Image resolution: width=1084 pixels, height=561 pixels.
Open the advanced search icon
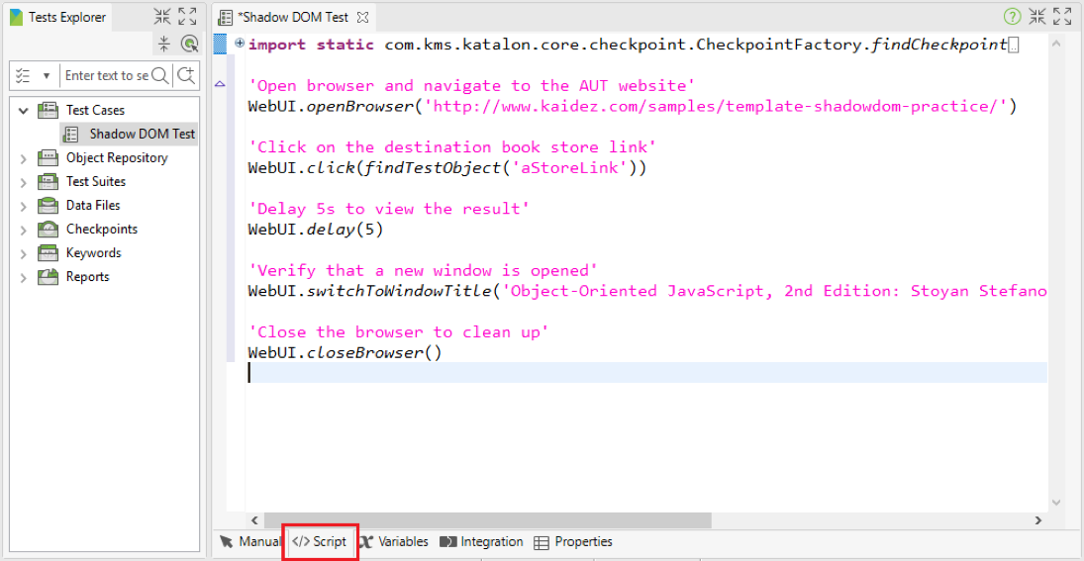click(185, 75)
